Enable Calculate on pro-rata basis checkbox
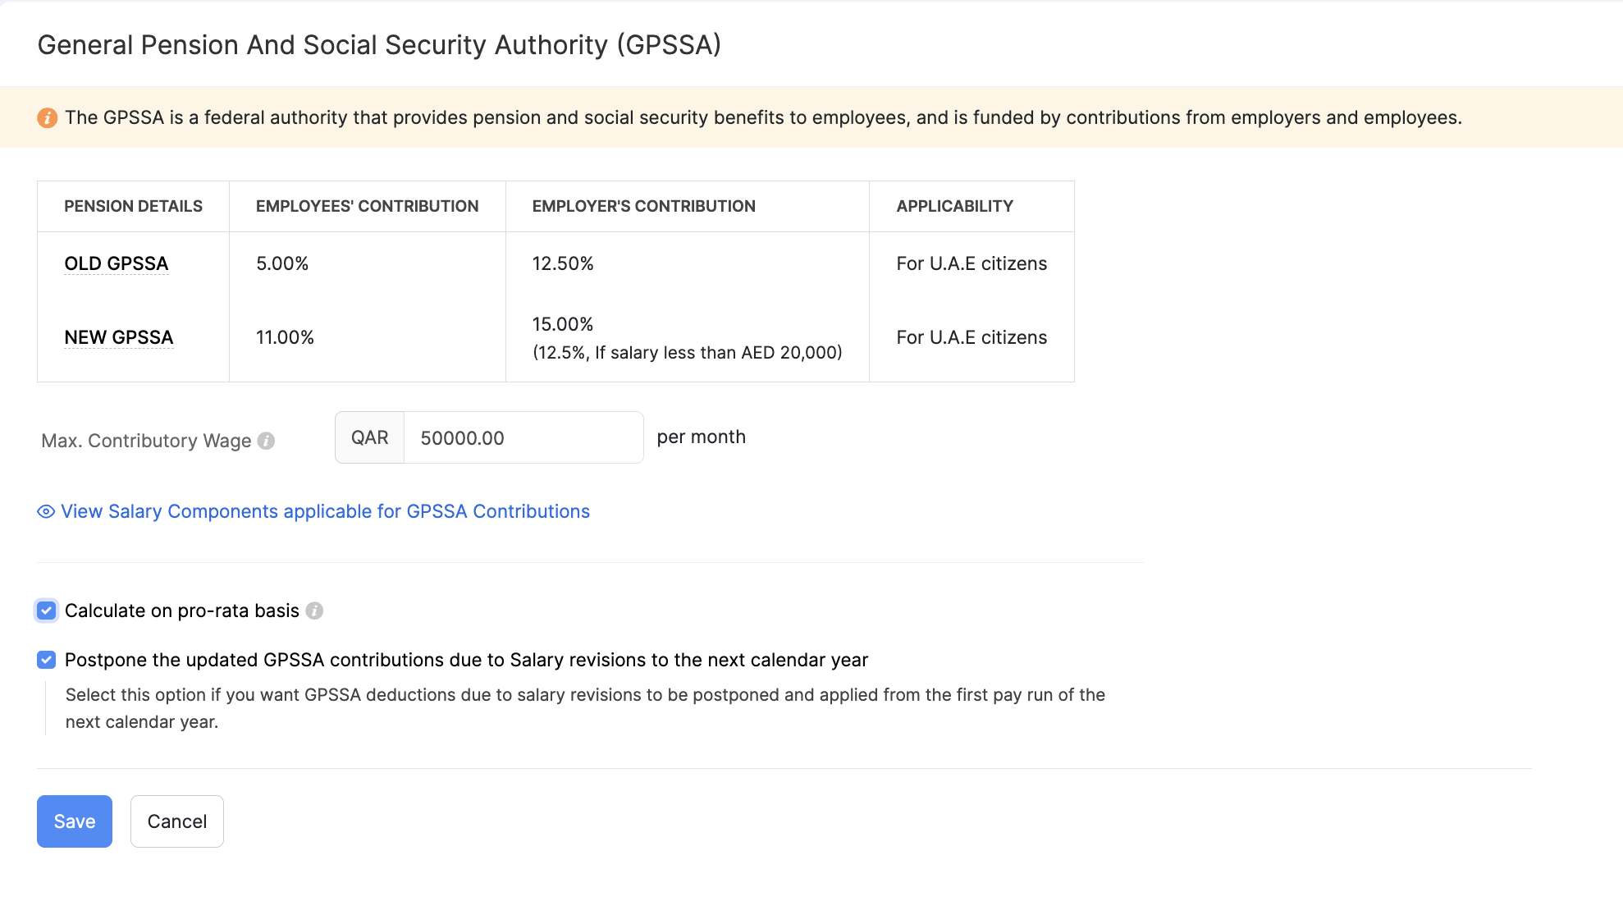Screen dimensions: 1623x924 [46, 611]
